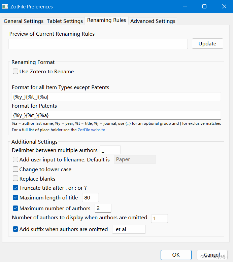Go to the Advanced Settings tab
This screenshot has height=262, width=233.
tap(153, 21)
